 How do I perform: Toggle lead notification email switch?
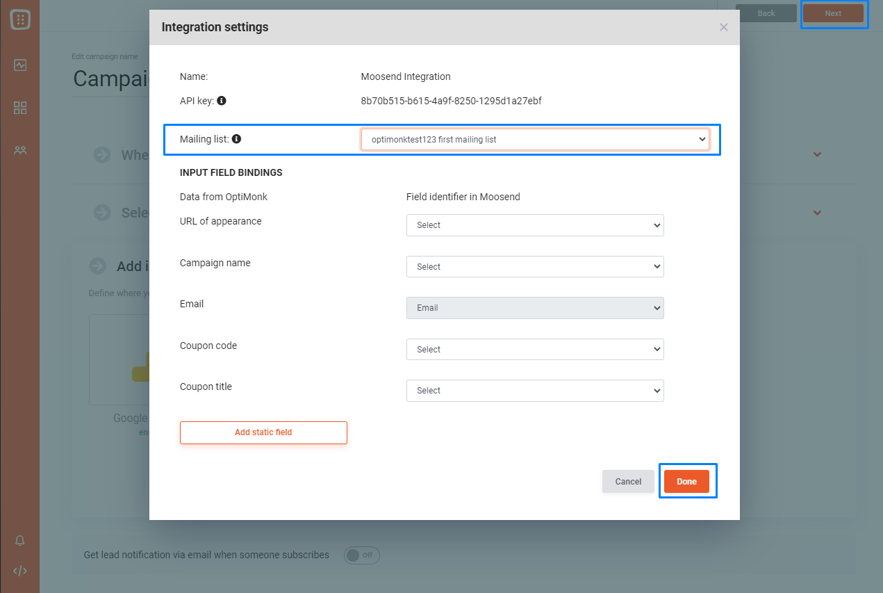[x=362, y=555]
